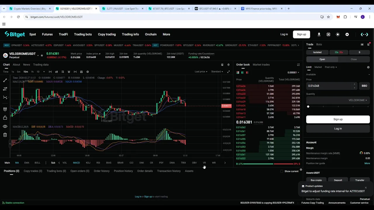
Task: Open Order history tab
Action: pos(102,171)
